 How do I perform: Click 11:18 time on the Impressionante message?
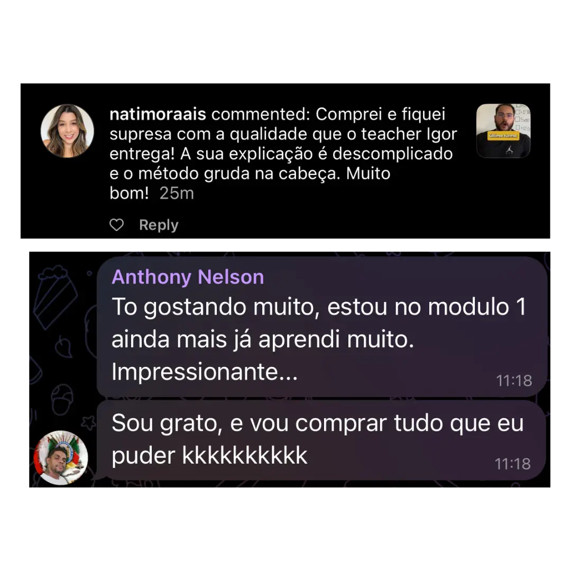click(x=514, y=381)
